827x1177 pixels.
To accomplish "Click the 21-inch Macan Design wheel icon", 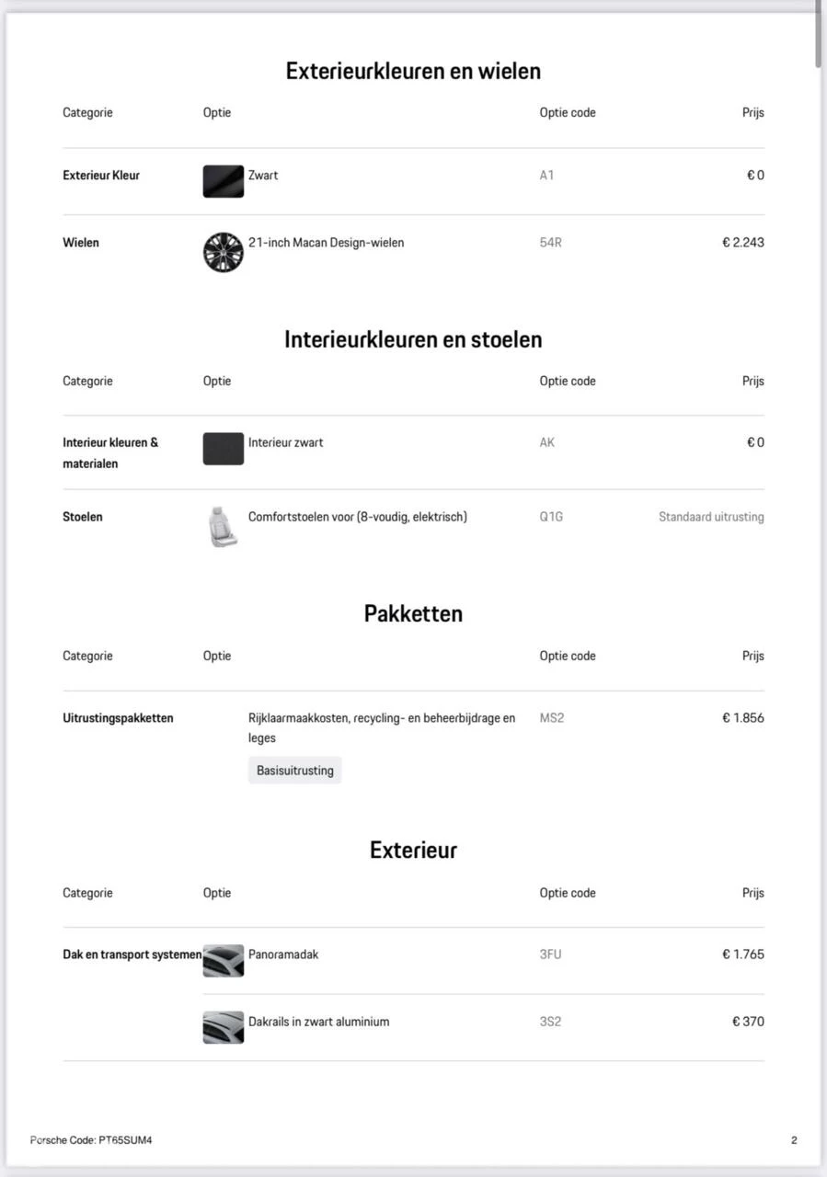I will 223,251.
